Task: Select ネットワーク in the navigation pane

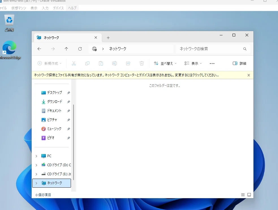Action: tap(51, 183)
